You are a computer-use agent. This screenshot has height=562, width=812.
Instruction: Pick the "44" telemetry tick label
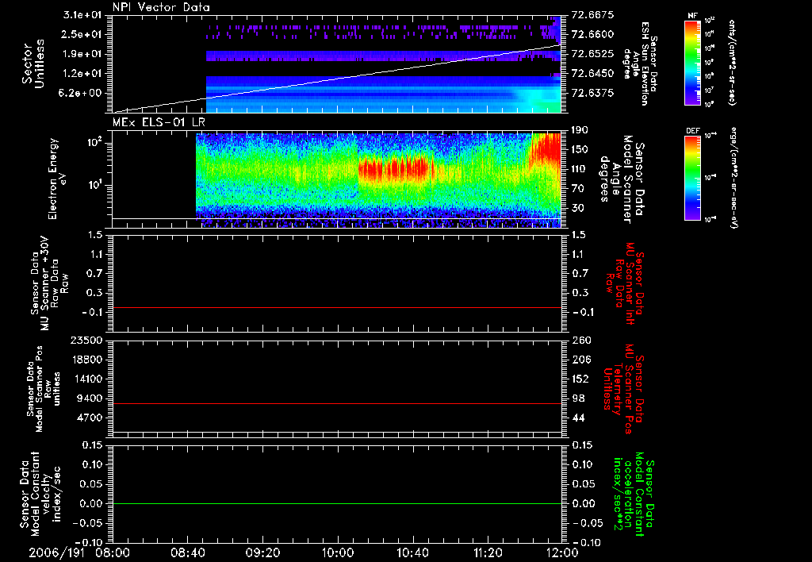click(577, 418)
